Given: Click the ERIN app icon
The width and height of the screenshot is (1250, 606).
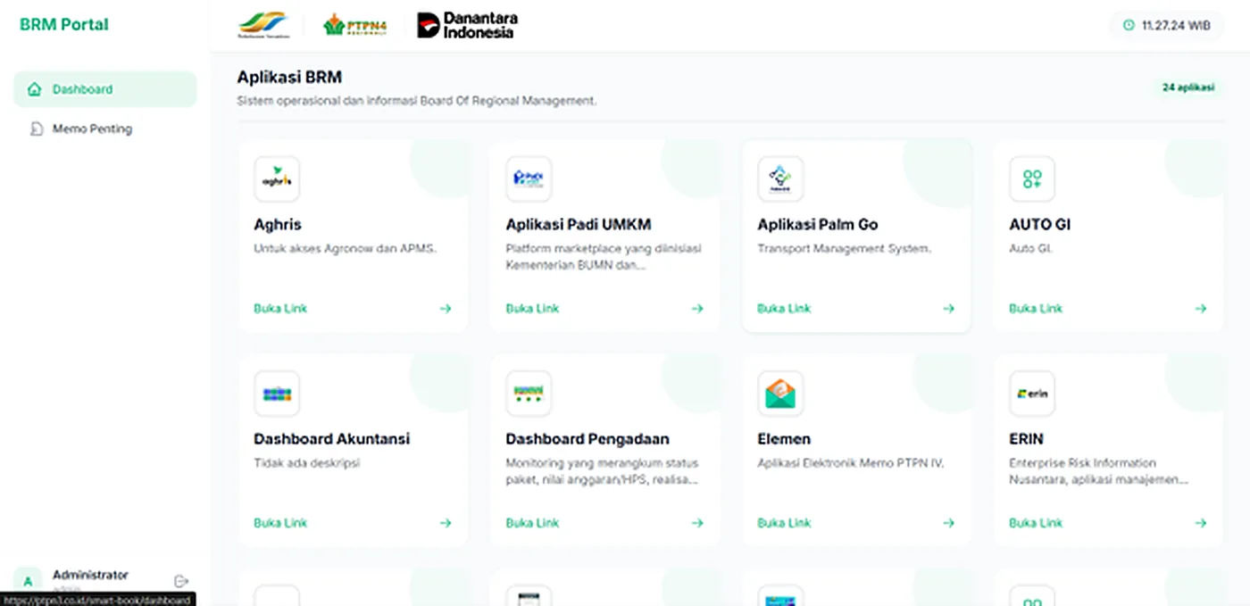Looking at the screenshot, I should pyautogui.click(x=1032, y=394).
